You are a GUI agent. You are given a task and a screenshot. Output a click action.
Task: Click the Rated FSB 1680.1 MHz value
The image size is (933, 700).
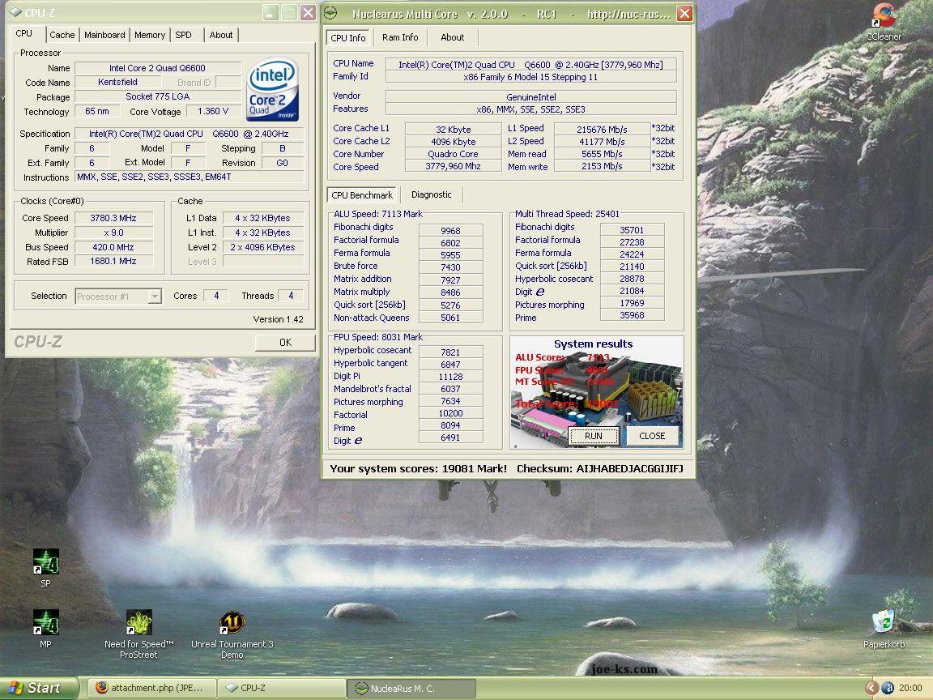(x=113, y=262)
